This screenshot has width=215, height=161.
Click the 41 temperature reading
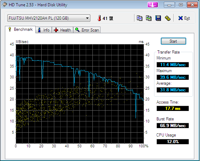coord(108,18)
